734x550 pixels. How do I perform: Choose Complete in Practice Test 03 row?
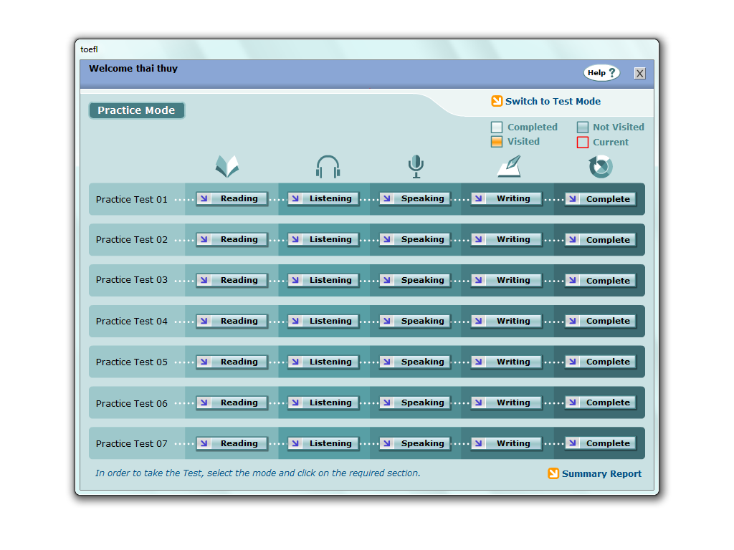(600, 281)
